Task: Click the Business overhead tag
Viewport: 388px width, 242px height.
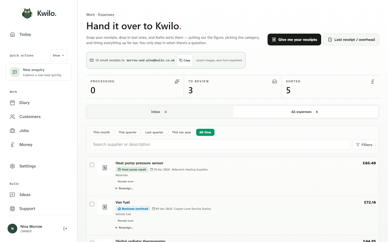Action: click(x=133, y=209)
